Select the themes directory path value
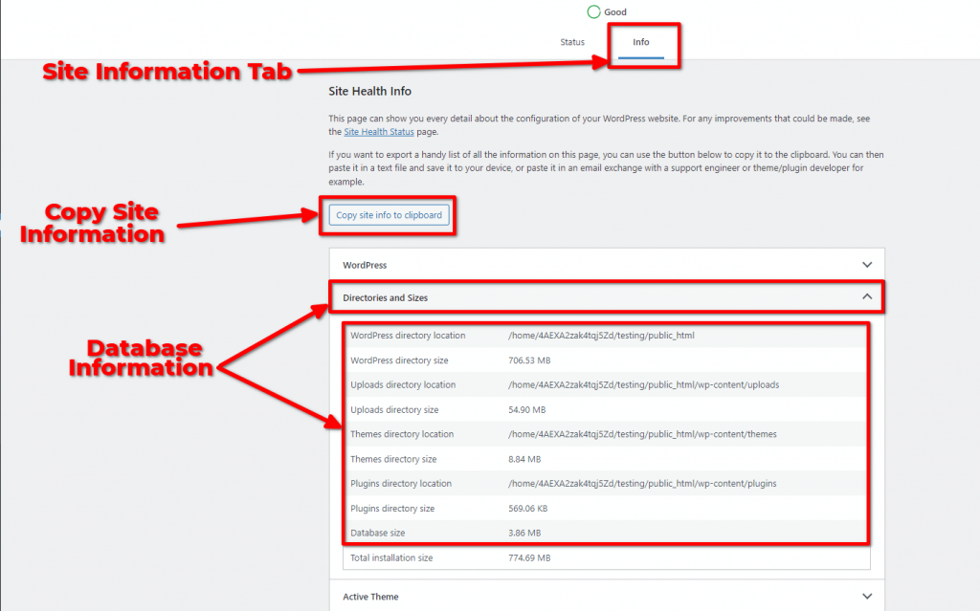 pos(642,434)
